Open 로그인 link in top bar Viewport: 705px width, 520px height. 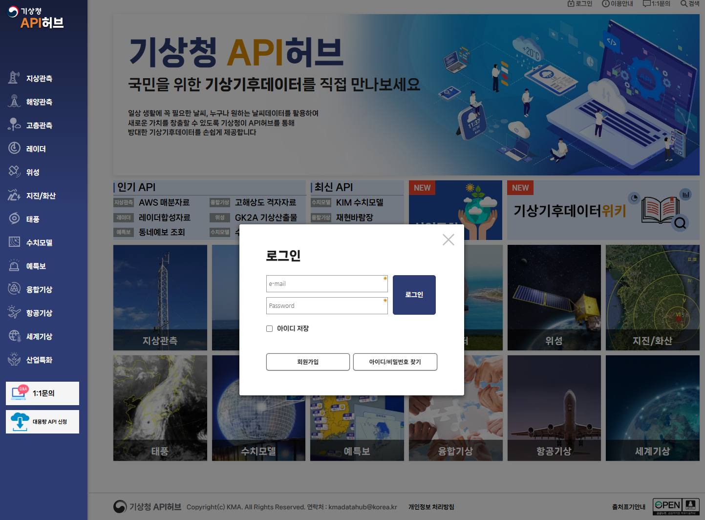click(x=580, y=3)
